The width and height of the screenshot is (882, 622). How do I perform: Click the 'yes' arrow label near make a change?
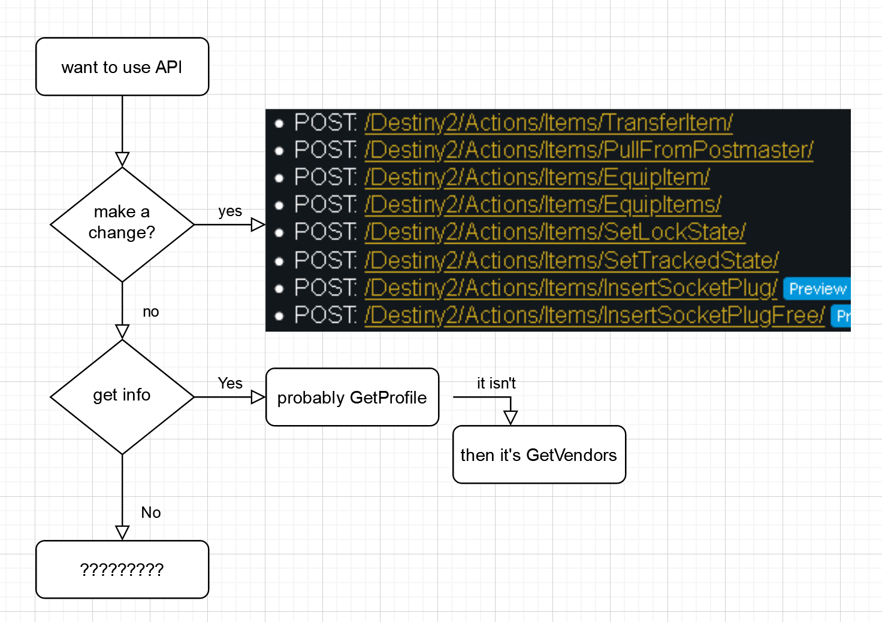(229, 211)
